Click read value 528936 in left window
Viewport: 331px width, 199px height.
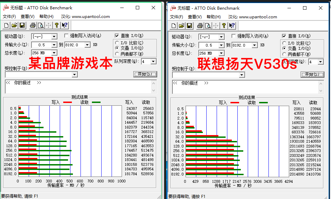(147, 174)
